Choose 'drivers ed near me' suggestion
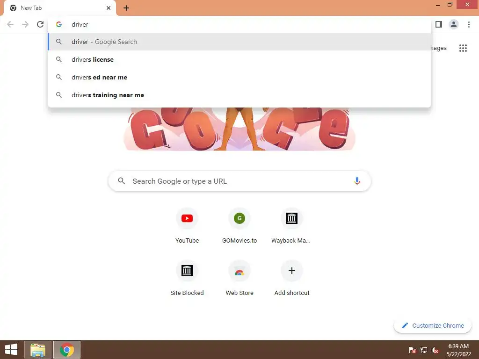 (239, 77)
